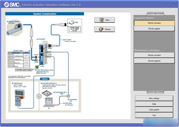179x127 pixels.
Task: Expand panel using bottom arrow tab
Action: (155, 92)
